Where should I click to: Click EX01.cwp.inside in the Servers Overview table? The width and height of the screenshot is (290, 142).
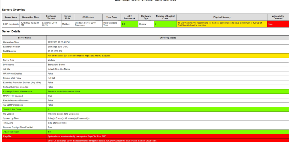click(11, 24)
